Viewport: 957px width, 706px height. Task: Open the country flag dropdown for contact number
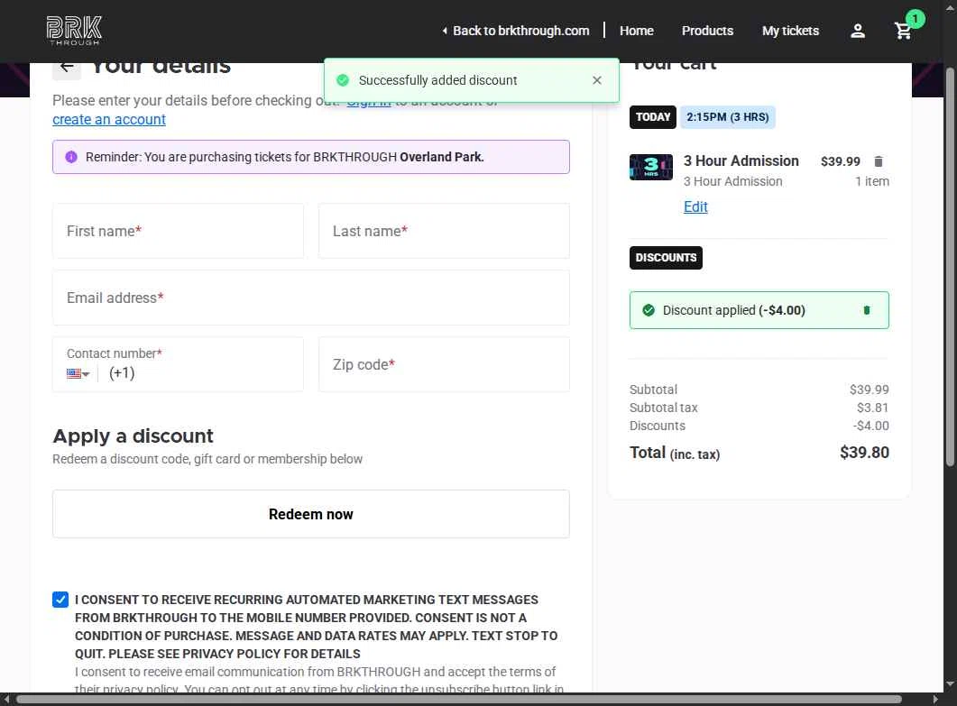click(78, 373)
